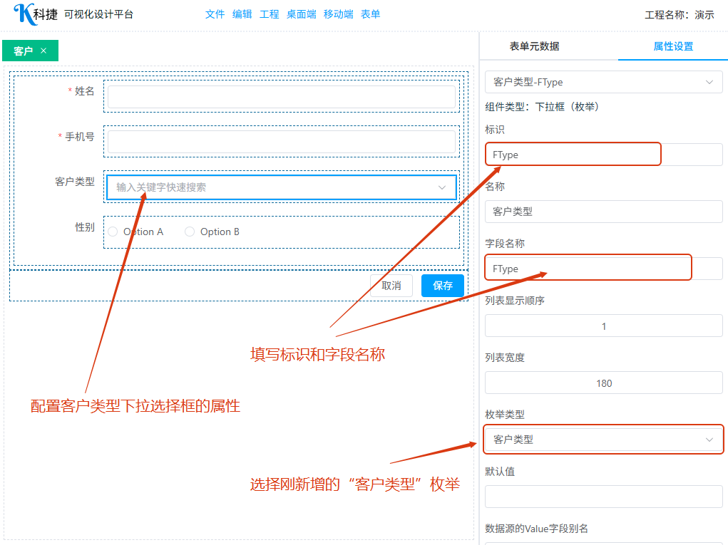Open the 编辑 menu
The image size is (728, 545).
click(242, 14)
